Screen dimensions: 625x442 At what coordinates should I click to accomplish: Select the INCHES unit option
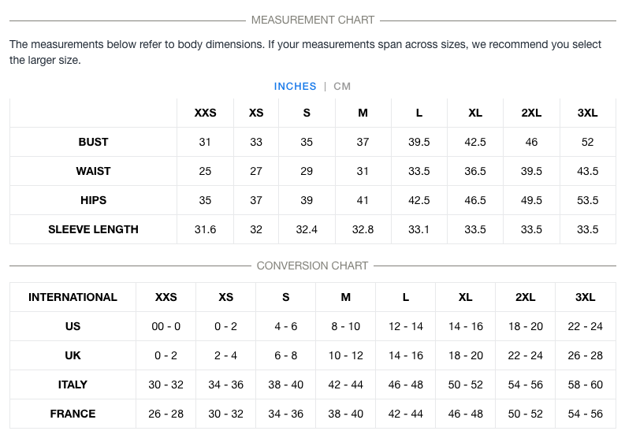[295, 87]
